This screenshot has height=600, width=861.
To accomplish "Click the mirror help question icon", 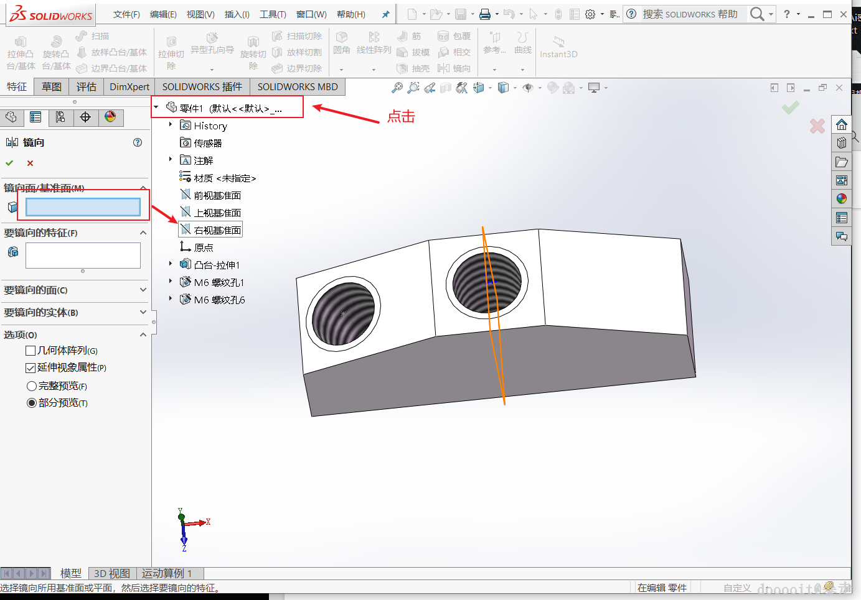I will (x=138, y=142).
